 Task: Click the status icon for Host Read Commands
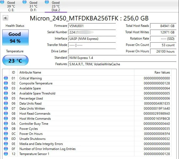tap(6, 113)
